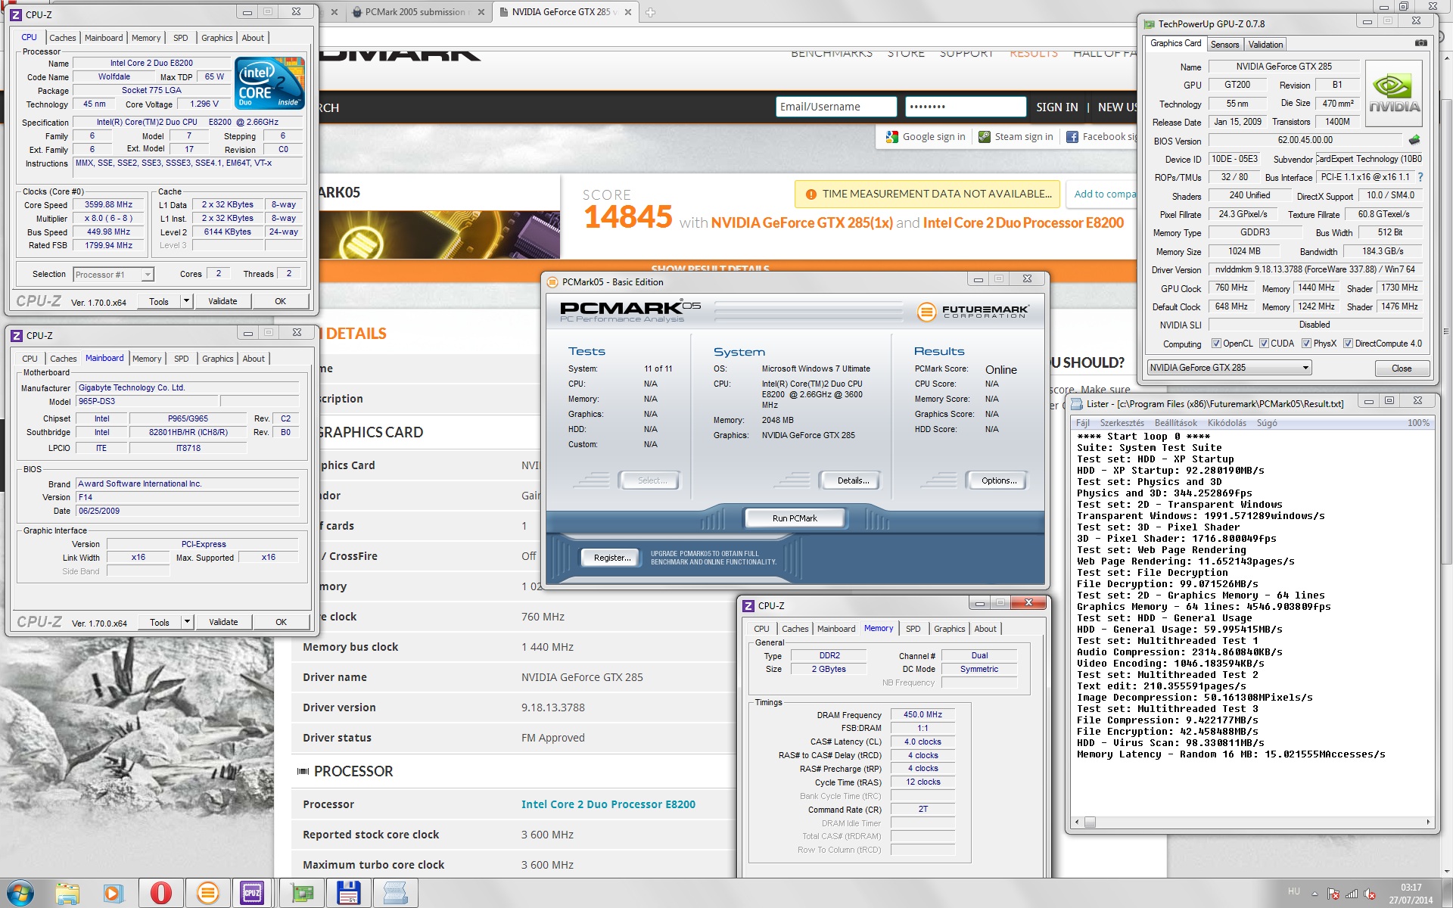The width and height of the screenshot is (1453, 908).
Task: Switch to Sensors tab in GPU-Z
Action: (1224, 45)
